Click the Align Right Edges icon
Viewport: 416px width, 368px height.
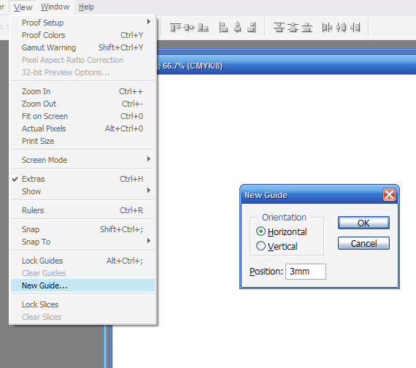click(x=252, y=27)
